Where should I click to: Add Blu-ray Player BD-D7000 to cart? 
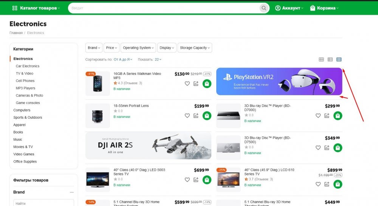click(338, 116)
